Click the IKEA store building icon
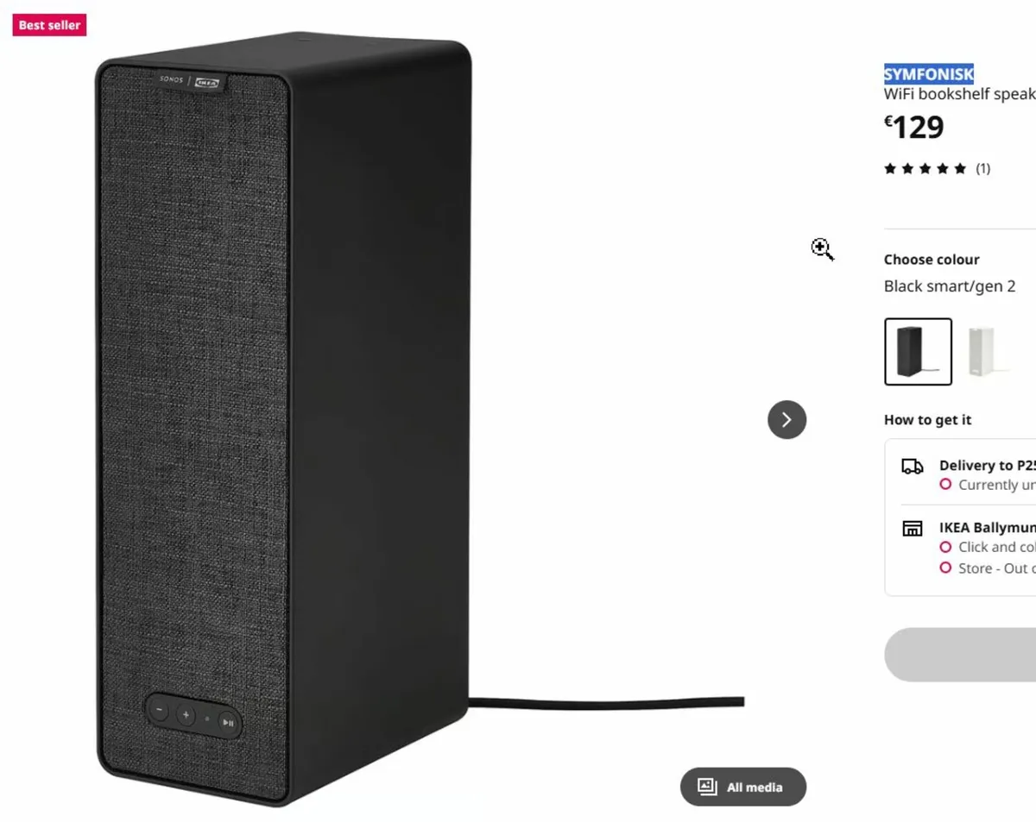Image resolution: width=1036 pixels, height=822 pixels. (x=913, y=529)
